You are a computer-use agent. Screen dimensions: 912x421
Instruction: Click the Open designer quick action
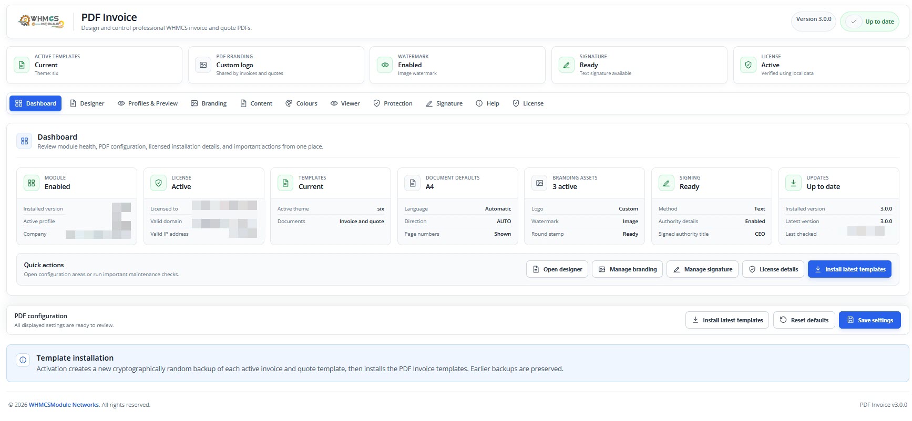coord(557,269)
